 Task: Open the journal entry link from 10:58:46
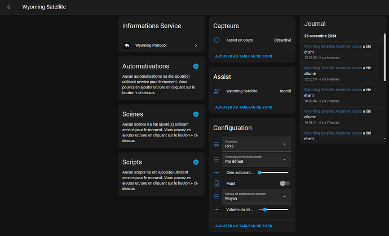[x=333, y=90]
